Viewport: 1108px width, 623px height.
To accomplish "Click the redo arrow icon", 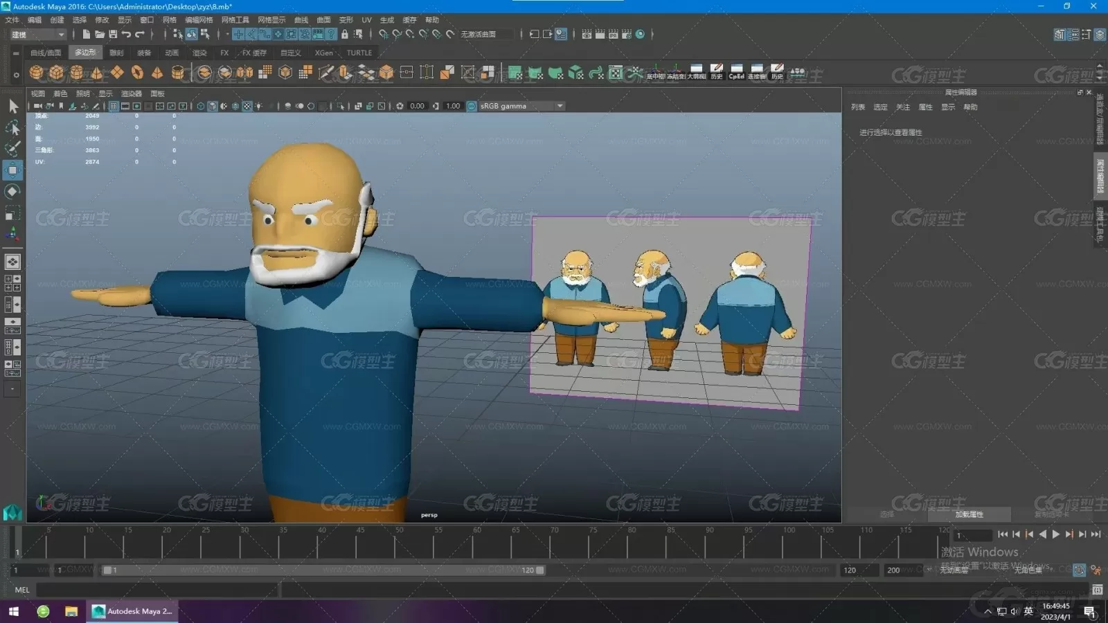I will coord(140,34).
